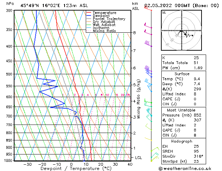Click the red wind barb at 300 hPa
Viewport: 222px width, 171px height.
148,8
